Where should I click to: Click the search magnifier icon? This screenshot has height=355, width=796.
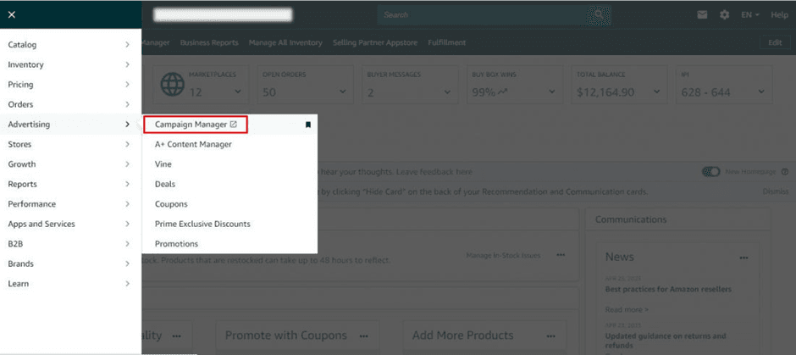(x=599, y=14)
